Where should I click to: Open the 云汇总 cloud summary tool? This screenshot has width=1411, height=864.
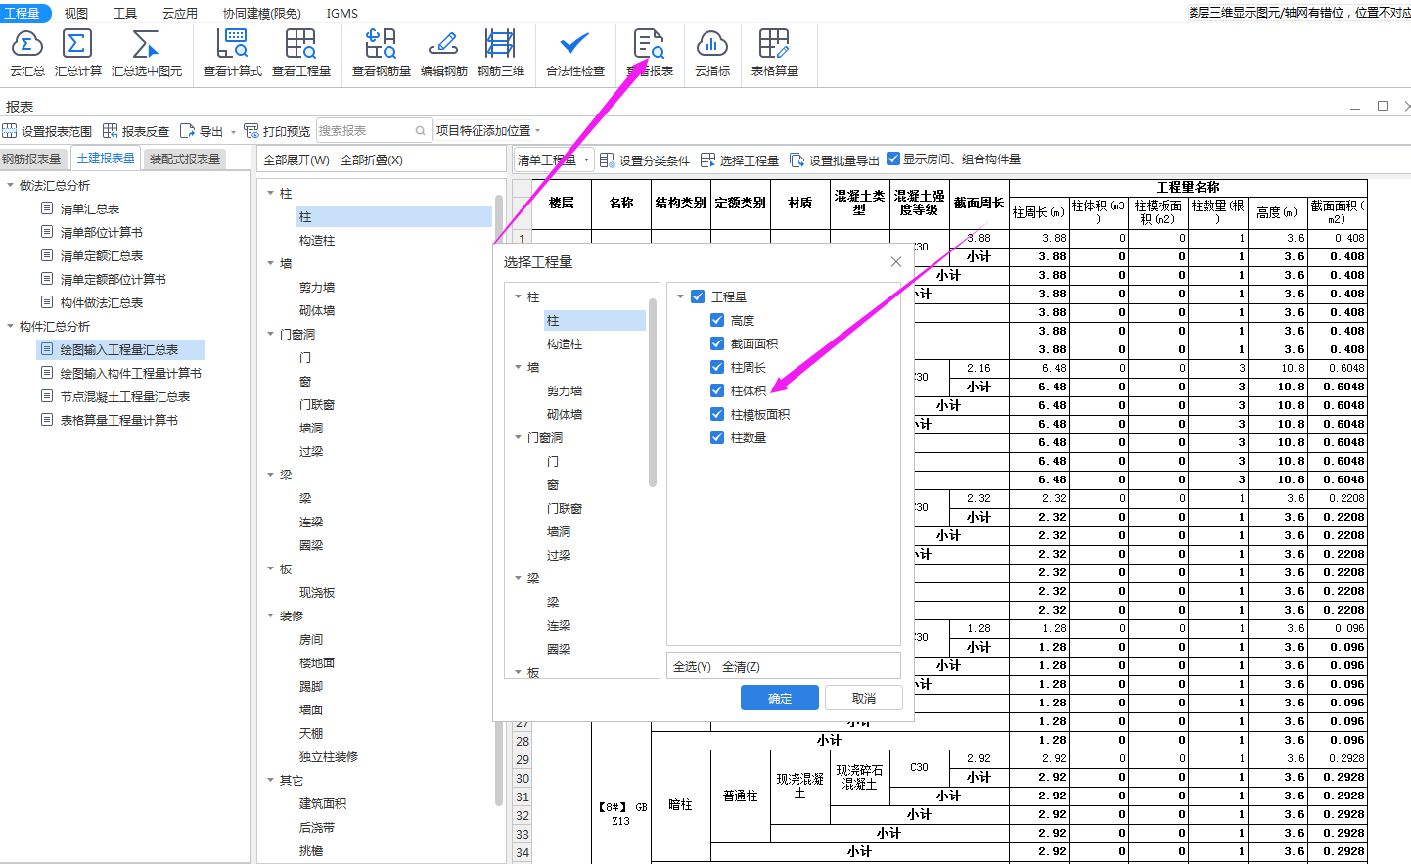[27, 53]
